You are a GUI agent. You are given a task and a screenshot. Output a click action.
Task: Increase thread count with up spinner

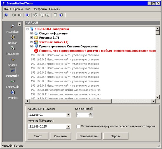coord(90,114)
